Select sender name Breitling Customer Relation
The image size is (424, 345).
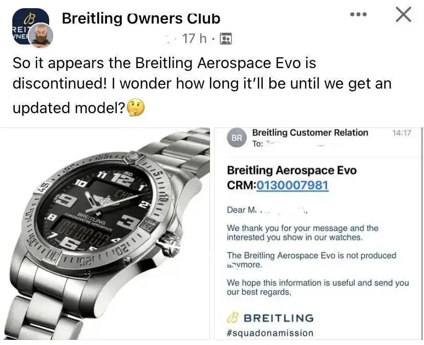click(310, 133)
